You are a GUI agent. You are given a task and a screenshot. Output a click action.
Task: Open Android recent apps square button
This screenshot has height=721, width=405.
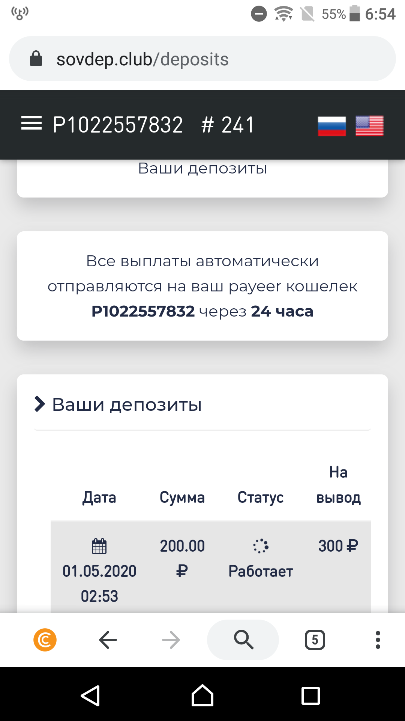pyautogui.click(x=310, y=696)
